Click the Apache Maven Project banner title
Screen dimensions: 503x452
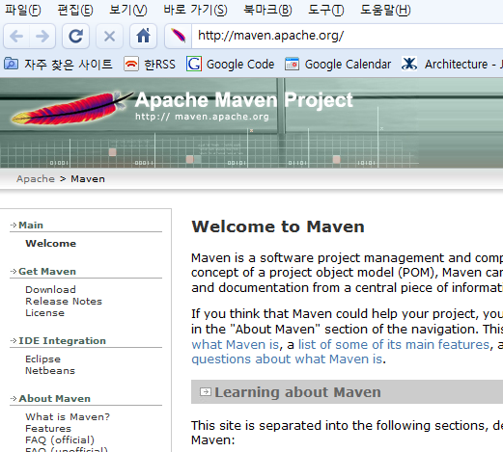[x=244, y=100]
